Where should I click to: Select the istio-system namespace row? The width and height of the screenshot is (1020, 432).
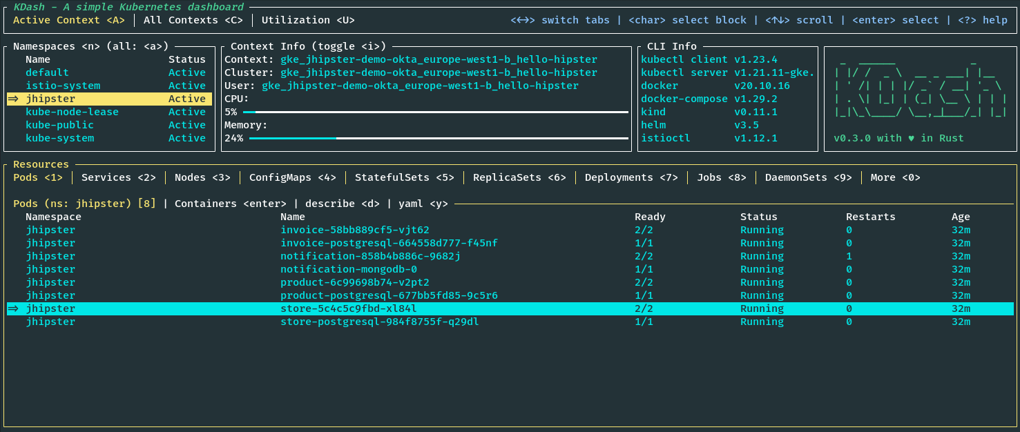[63, 86]
